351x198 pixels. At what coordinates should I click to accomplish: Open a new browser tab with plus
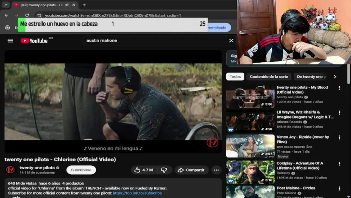[84, 5]
